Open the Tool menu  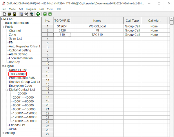point(41,9)
